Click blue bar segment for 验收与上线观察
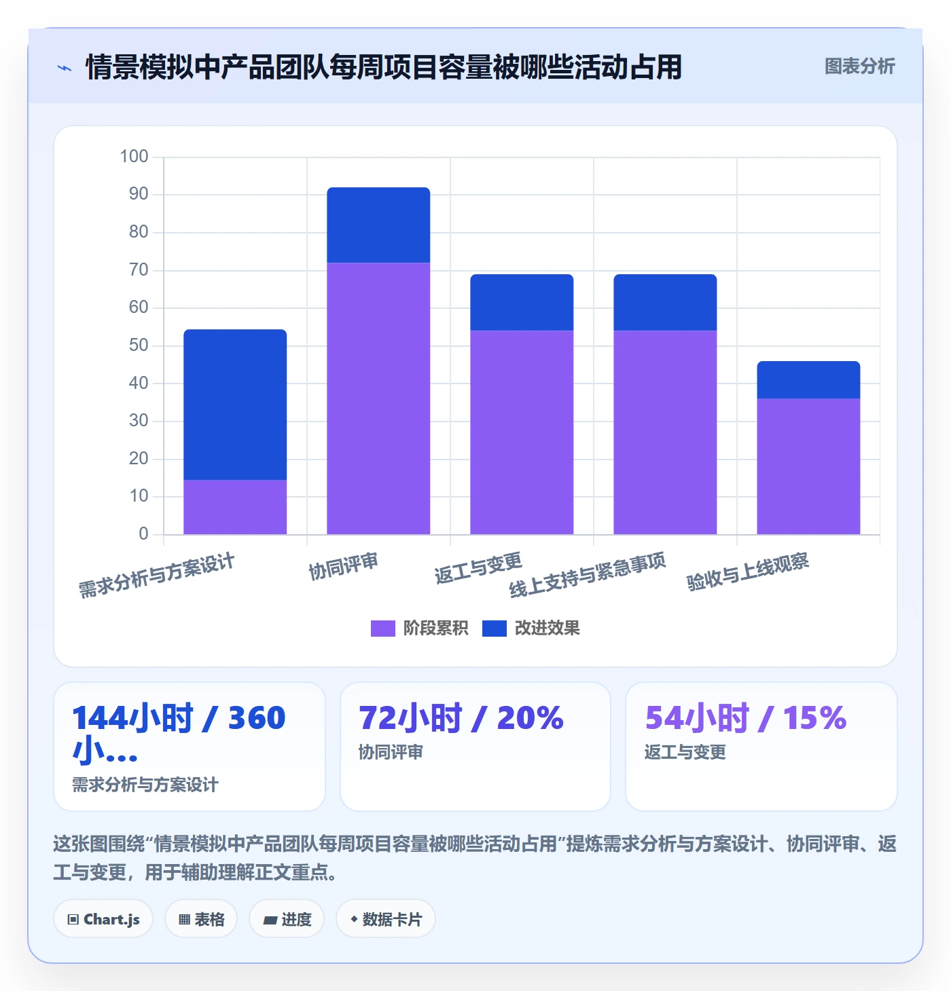The height and width of the screenshot is (991, 951). click(x=808, y=379)
